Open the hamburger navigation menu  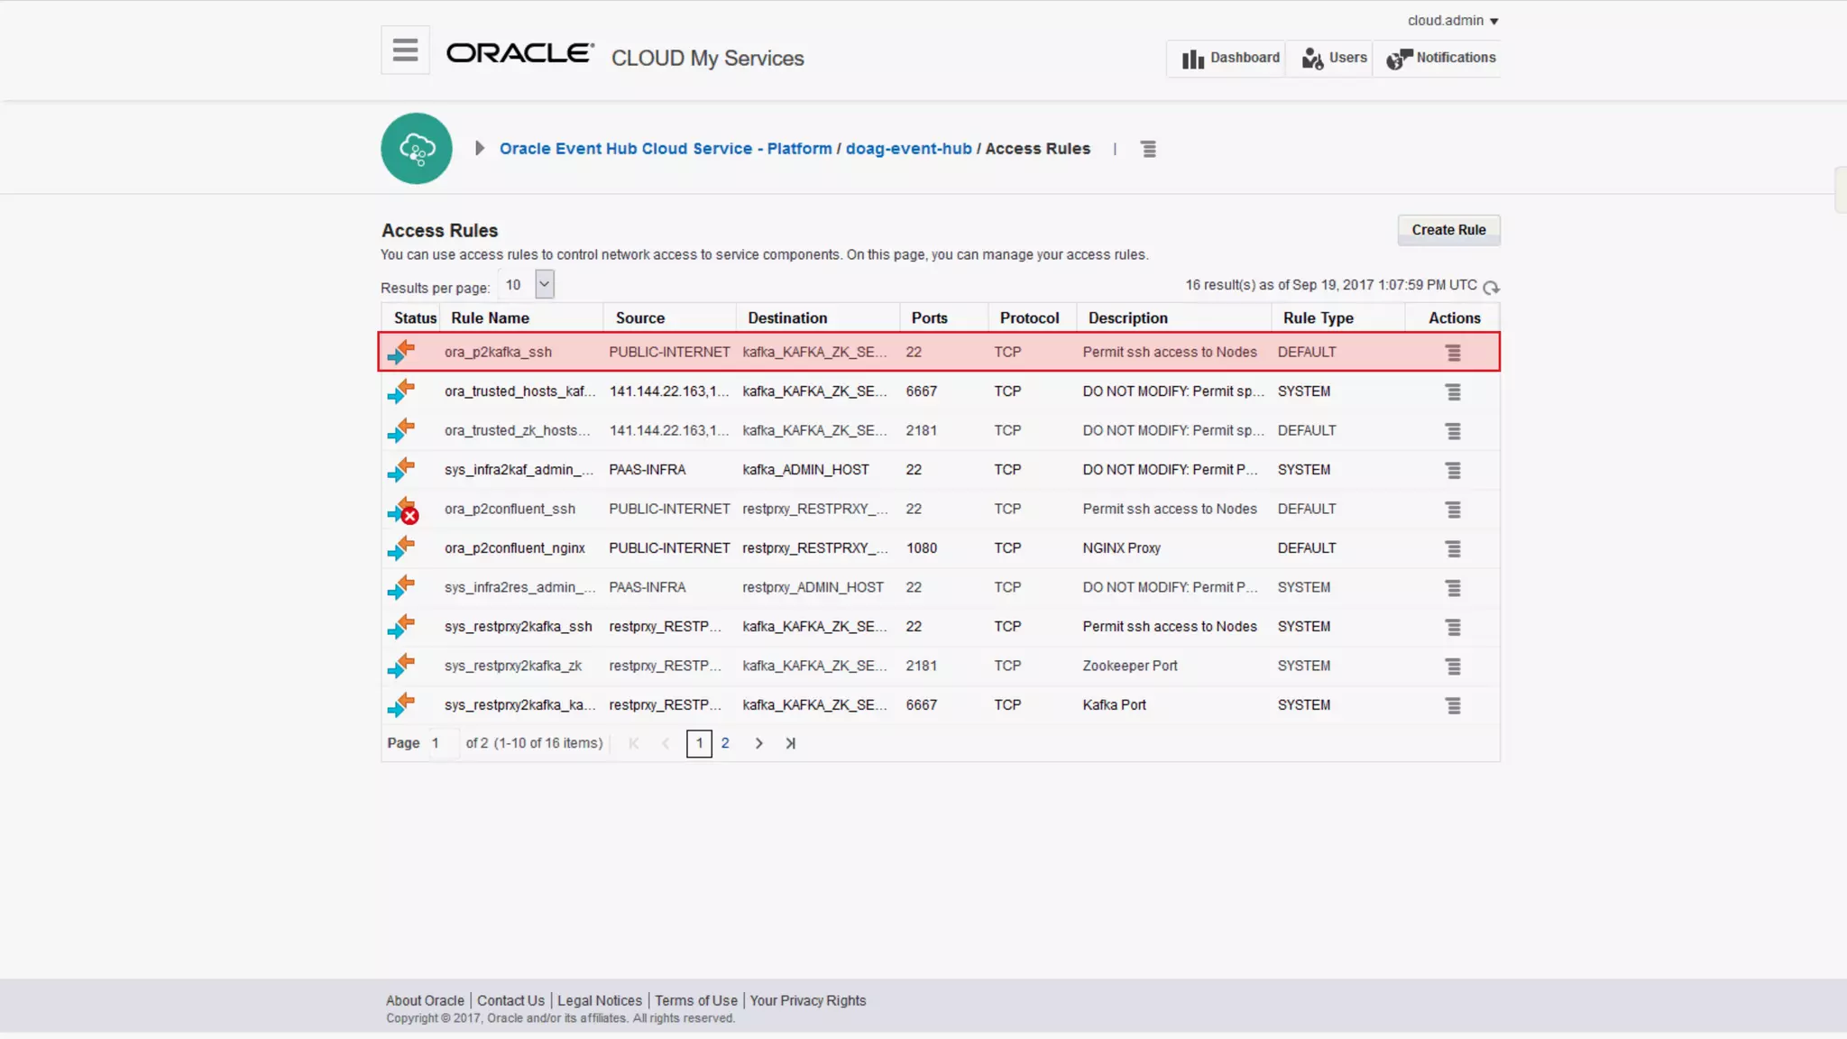pos(405,51)
